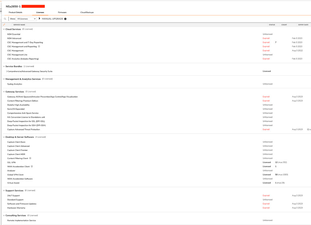Click info icon beside WAN Acceleration Client
Viewport: 311px width, 225px height.
tap(32, 166)
